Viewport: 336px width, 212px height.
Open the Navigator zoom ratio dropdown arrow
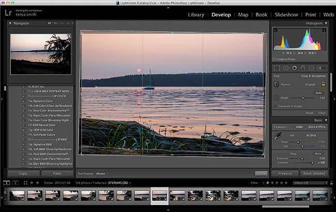coord(72,23)
